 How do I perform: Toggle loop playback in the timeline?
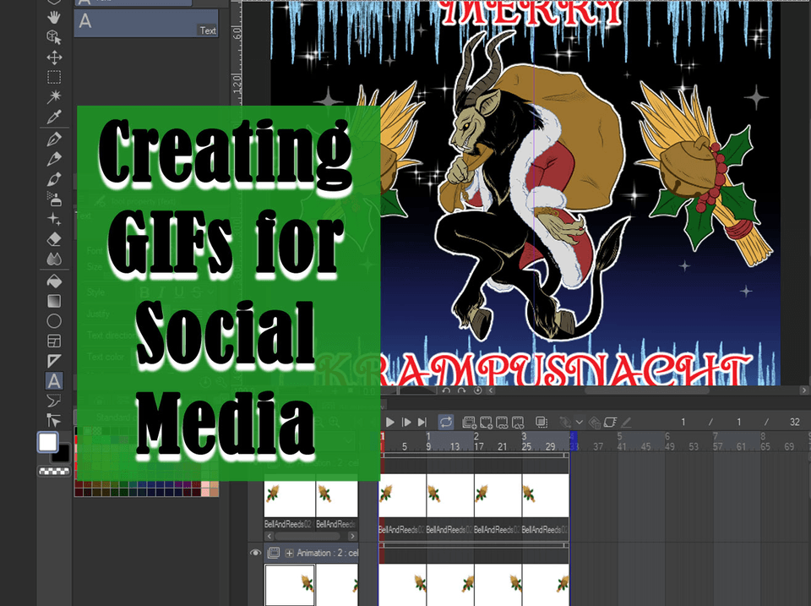(447, 422)
